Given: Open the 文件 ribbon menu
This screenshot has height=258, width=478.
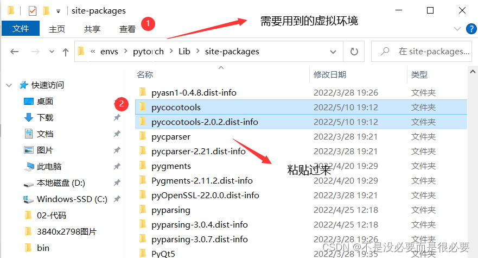Looking at the screenshot, I should tap(21, 29).
